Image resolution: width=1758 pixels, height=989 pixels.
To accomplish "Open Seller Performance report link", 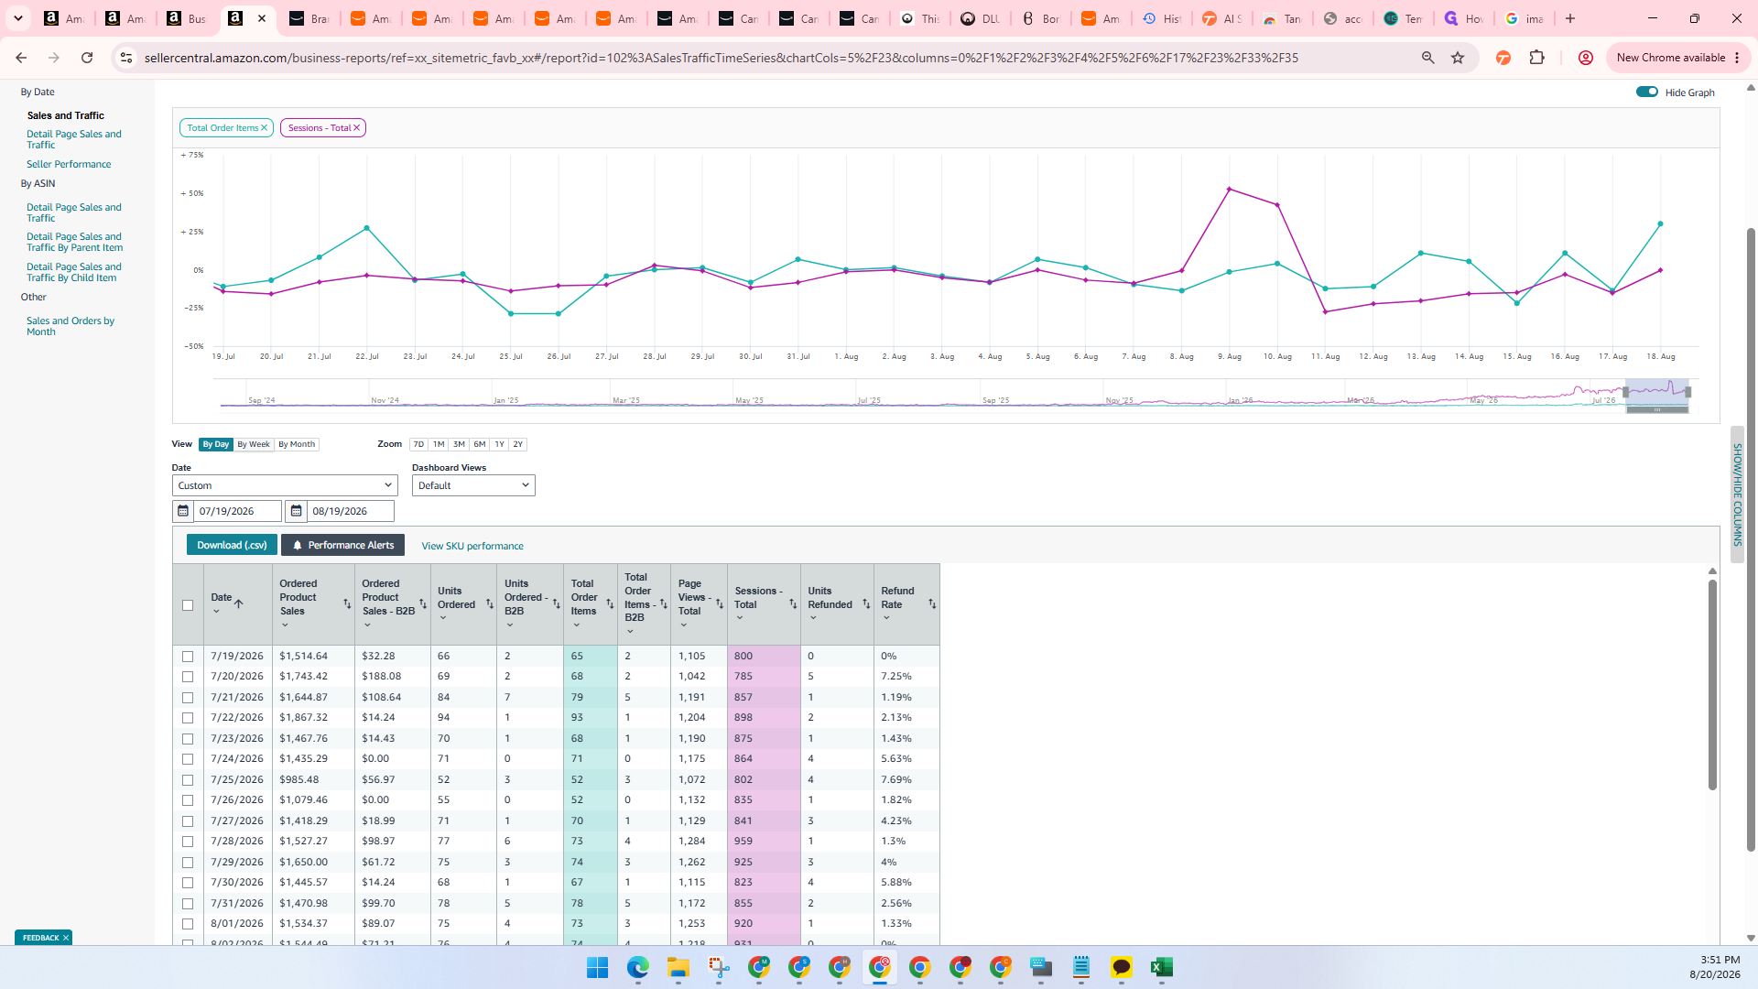I will (69, 165).
